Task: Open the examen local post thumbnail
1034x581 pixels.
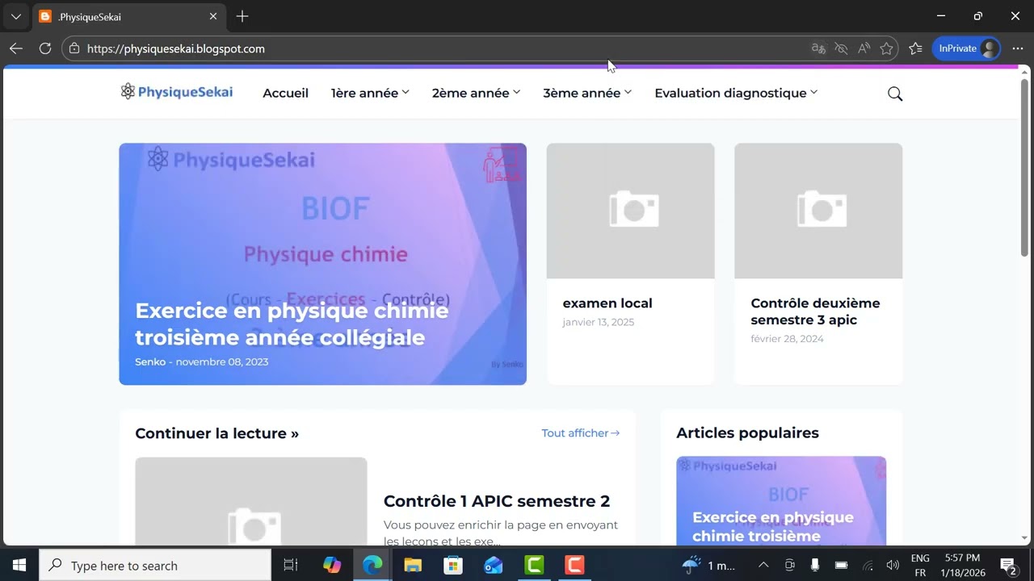Action: click(x=631, y=211)
